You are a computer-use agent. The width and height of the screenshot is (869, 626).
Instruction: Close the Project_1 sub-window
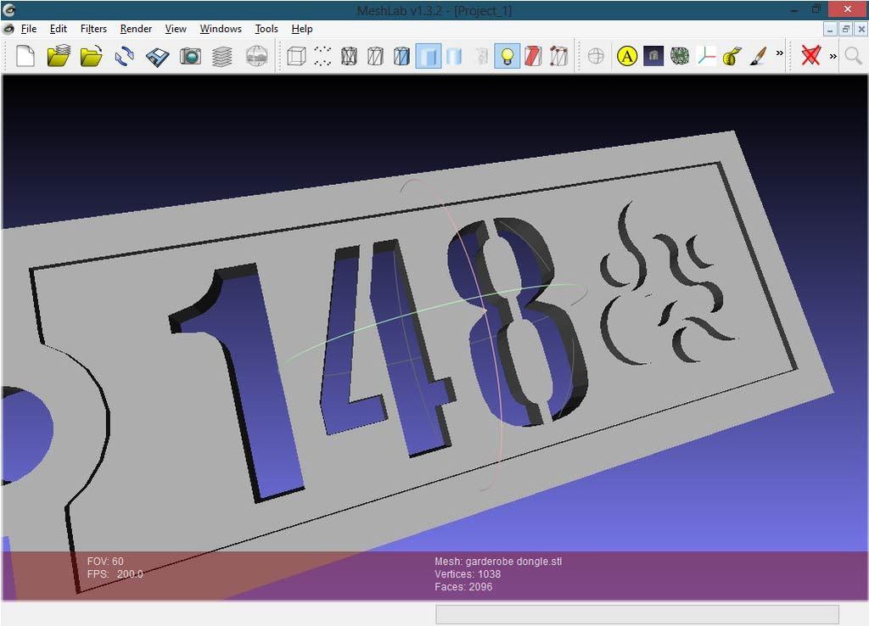click(862, 30)
